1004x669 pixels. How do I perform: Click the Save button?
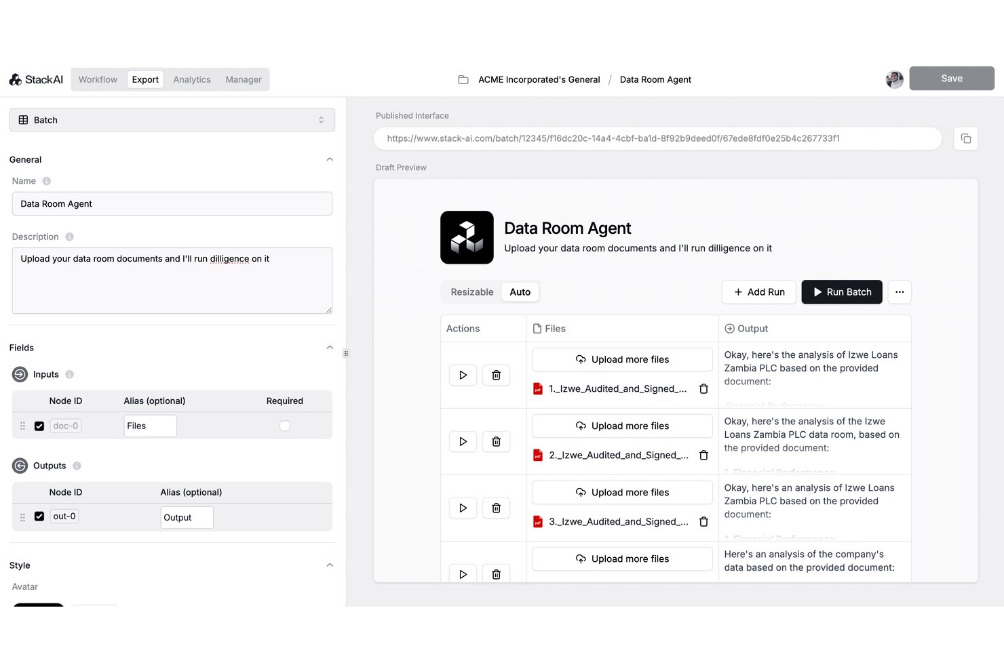point(952,79)
